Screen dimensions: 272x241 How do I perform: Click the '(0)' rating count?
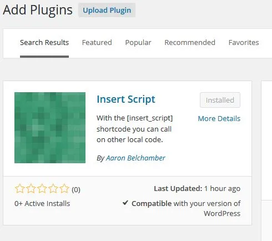[x=76, y=190]
